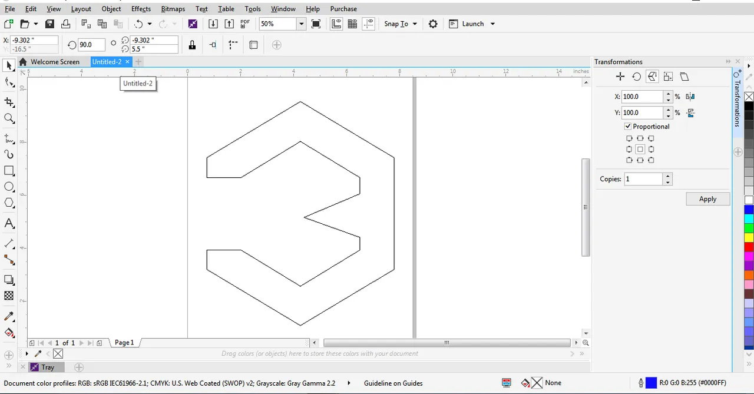Select the Zoom tool in the toolbox
This screenshot has height=394, width=754.
click(x=9, y=118)
